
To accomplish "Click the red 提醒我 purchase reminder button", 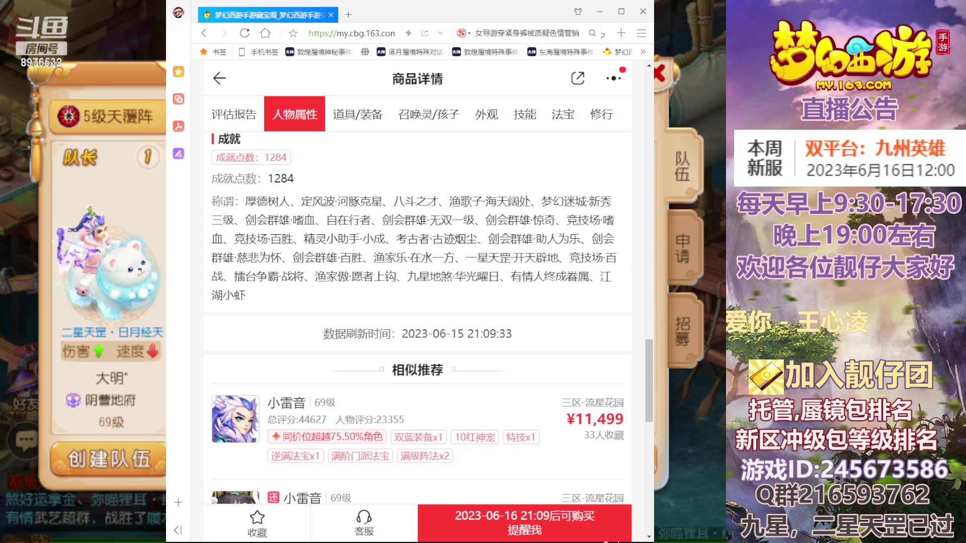I will coord(525,523).
